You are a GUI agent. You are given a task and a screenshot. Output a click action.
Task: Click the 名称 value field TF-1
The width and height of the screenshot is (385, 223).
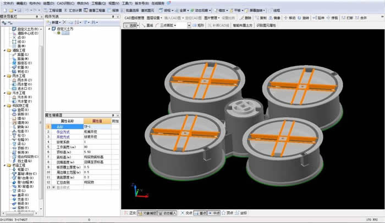click(97, 127)
